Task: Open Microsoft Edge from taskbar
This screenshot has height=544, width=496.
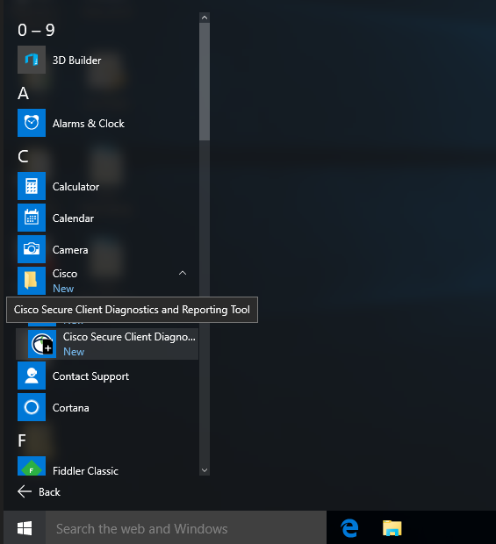Action: (x=349, y=528)
